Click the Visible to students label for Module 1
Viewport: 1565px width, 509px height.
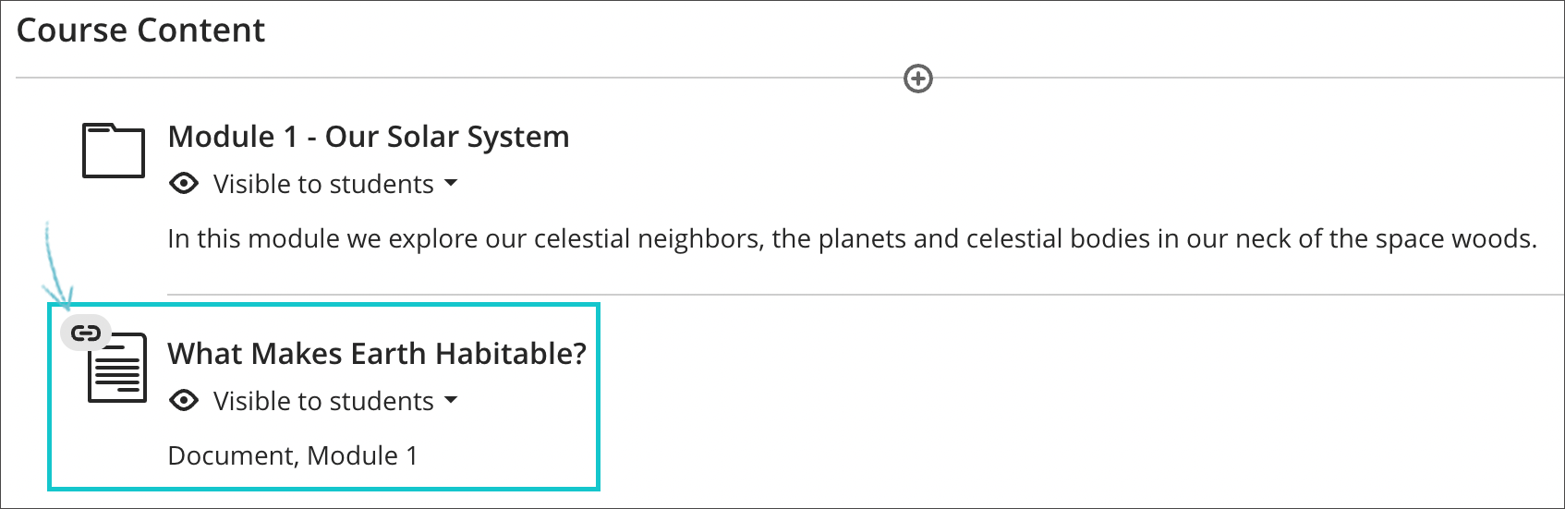[323, 184]
